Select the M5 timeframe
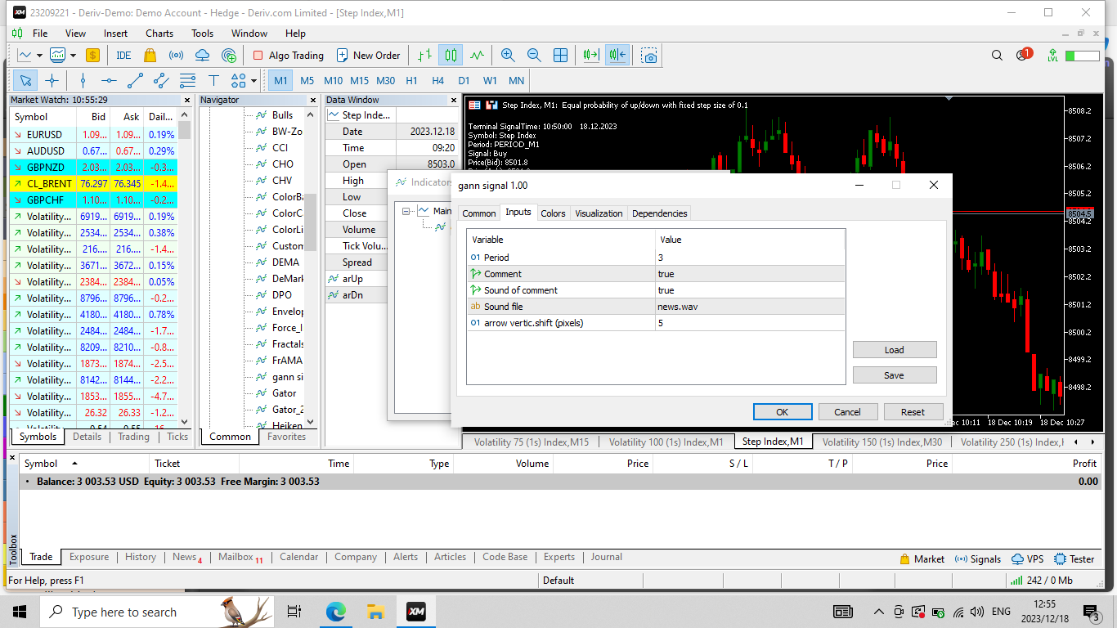 point(307,80)
